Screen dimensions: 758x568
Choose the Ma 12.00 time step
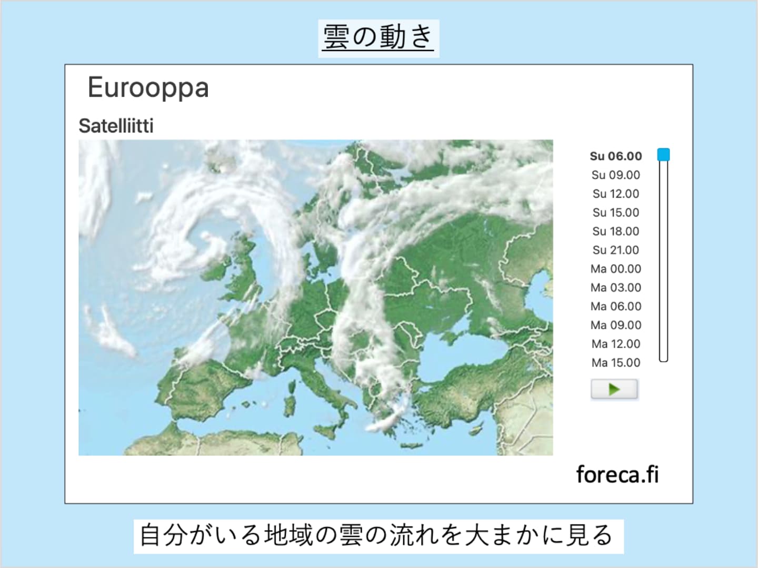coord(615,344)
